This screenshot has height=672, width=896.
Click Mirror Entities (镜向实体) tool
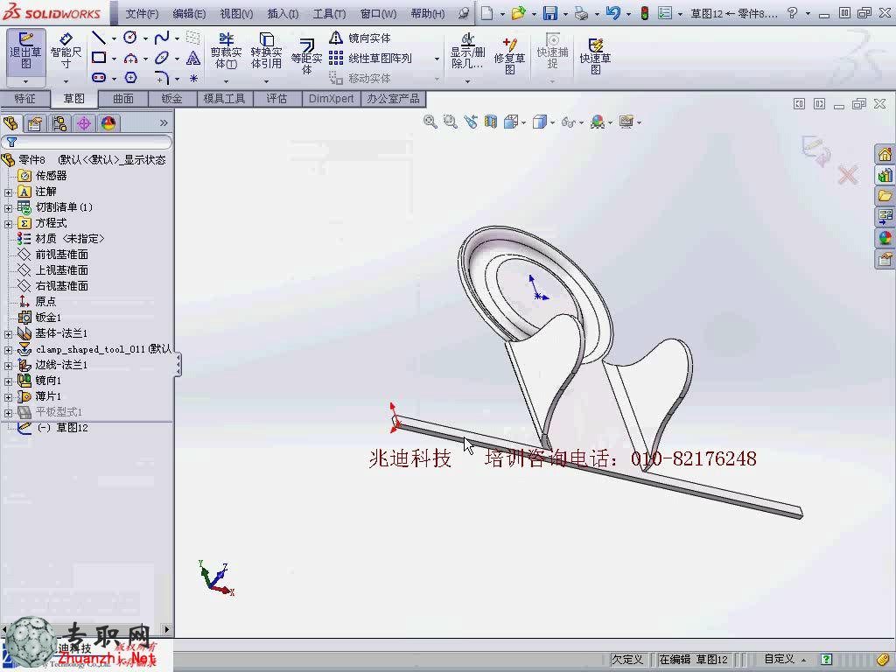click(x=360, y=38)
